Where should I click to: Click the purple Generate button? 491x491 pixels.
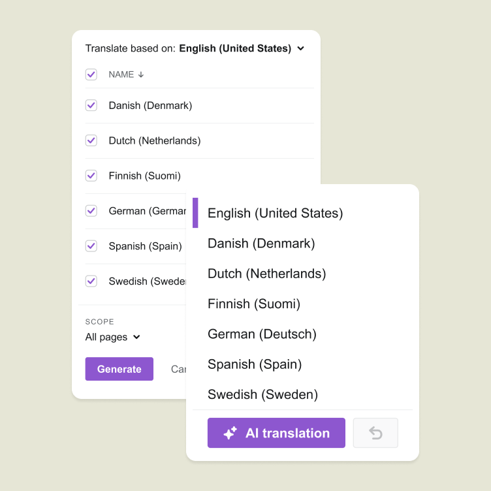click(x=119, y=369)
